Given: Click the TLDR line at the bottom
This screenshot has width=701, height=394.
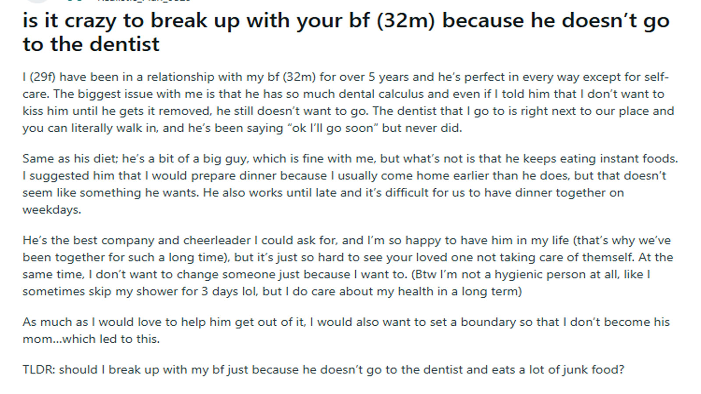Looking at the screenshot, I should pos(323,370).
